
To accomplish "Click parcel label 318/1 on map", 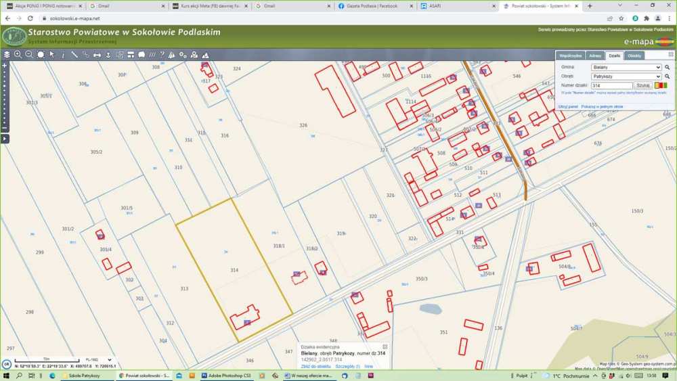I will [x=279, y=246].
